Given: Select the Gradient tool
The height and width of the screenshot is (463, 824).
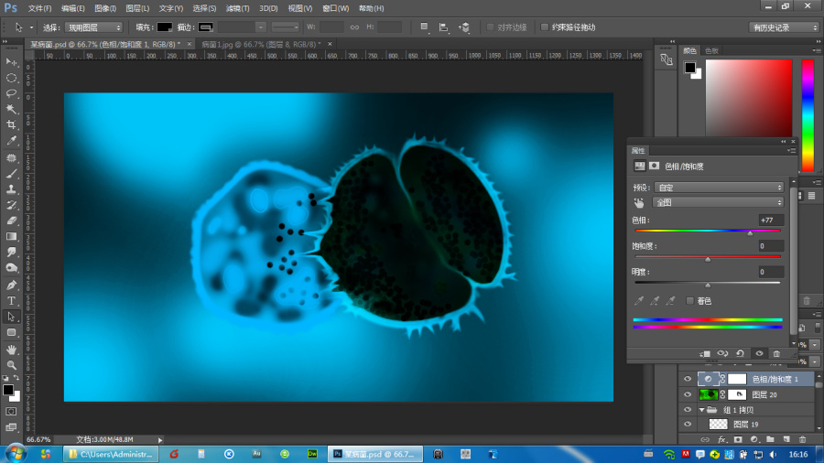Looking at the screenshot, I should (11, 237).
